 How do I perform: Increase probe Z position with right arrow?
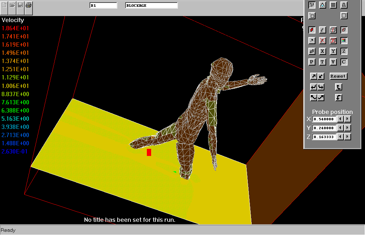coord(348,137)
